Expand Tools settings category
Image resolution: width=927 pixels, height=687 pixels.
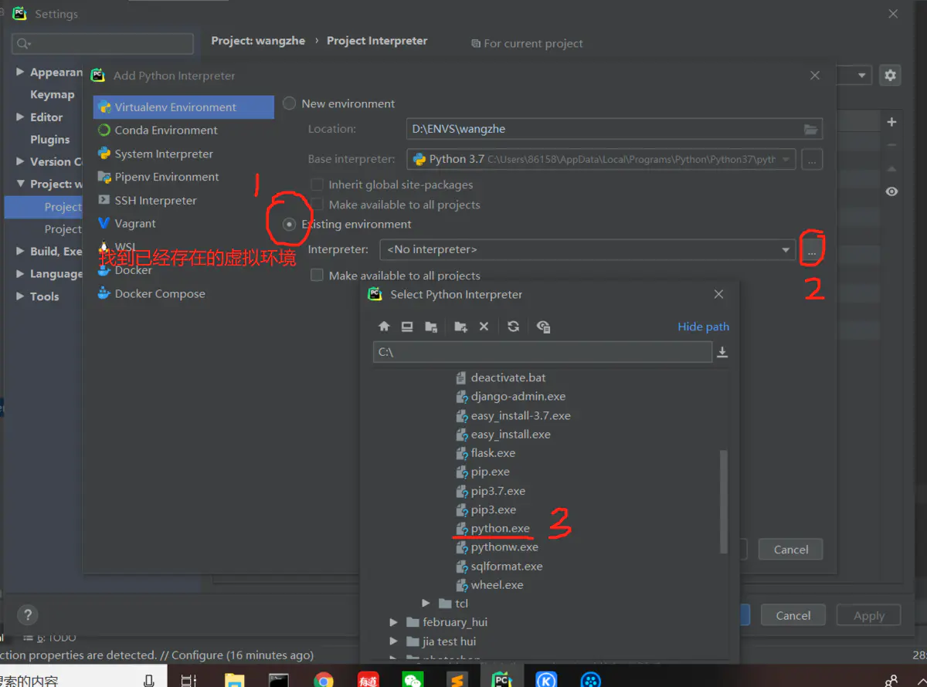pos(20,296)
